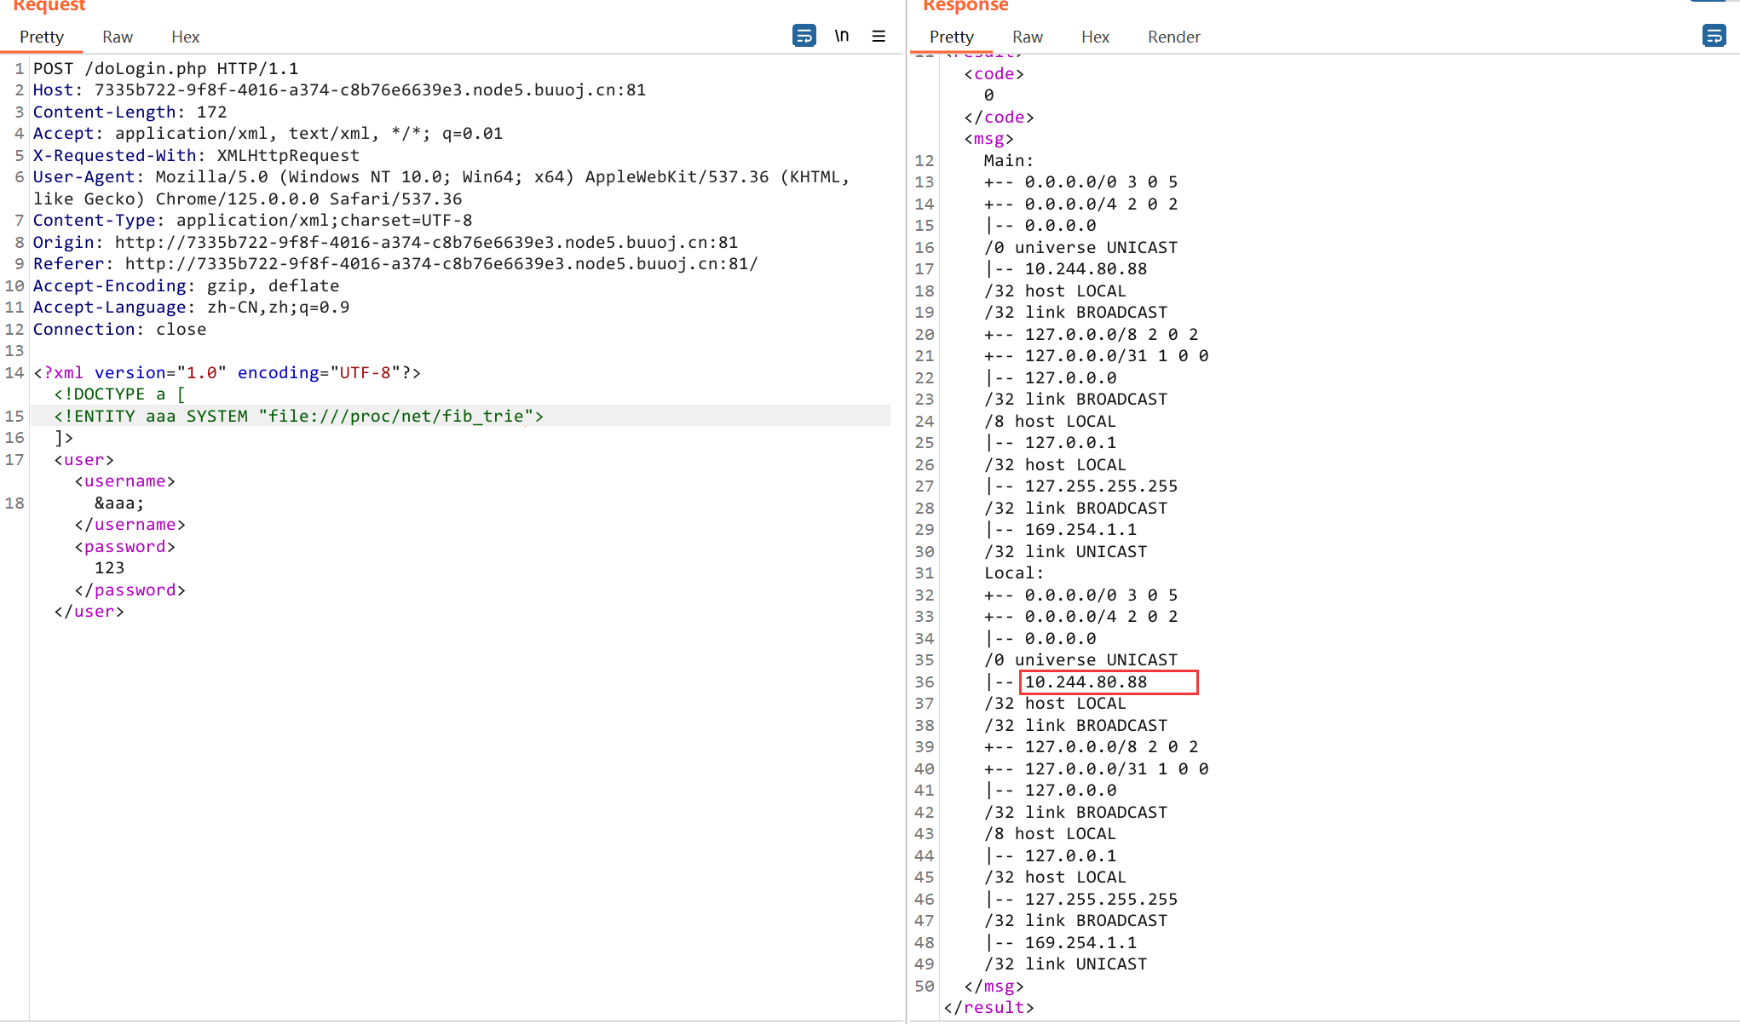Click /32 link UNICAST on line 49

[x=1065, y=964]
